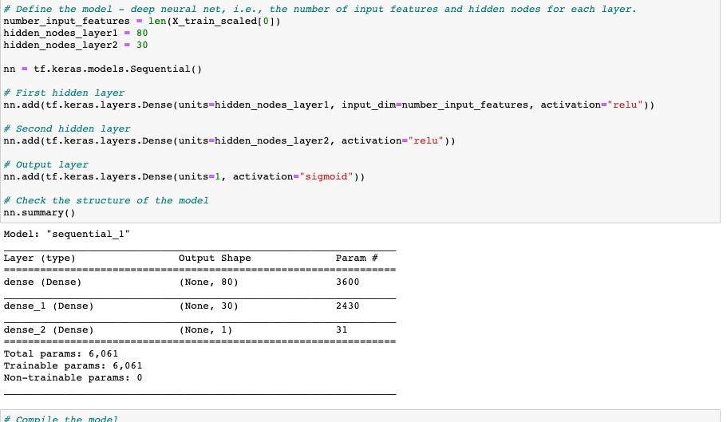727x422 pixels.
Task: Click the 'dense_2 (Dense)' row label
Action: click(49, 330)
